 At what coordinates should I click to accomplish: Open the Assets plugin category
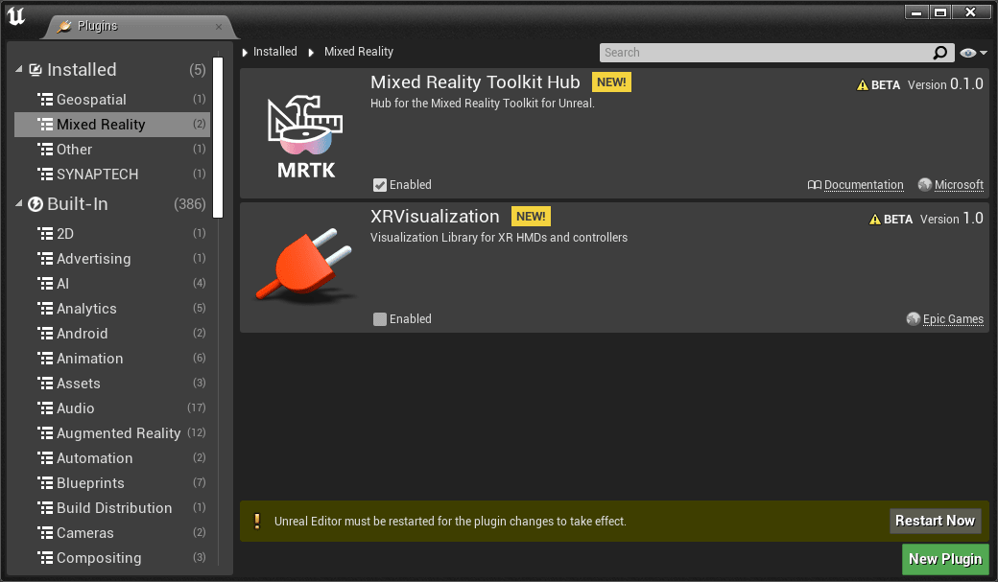pos(112,383)
